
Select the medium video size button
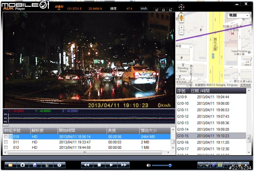pyautogui.click(x=164, y=10)
